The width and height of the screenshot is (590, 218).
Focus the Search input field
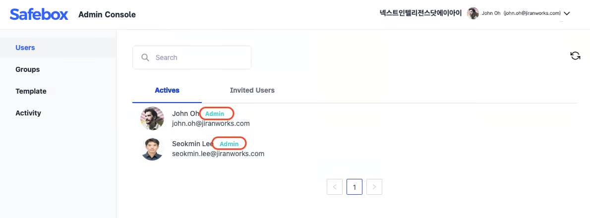[x=198, y=57]
